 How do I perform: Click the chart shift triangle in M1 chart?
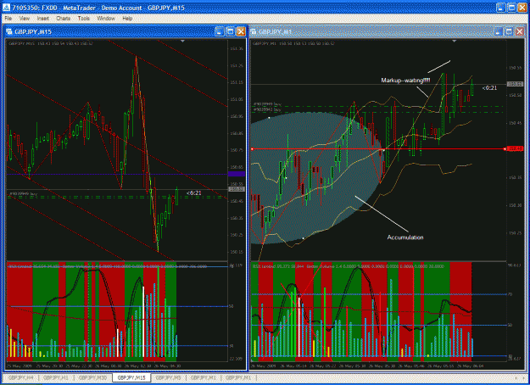(x=455, y=41)
